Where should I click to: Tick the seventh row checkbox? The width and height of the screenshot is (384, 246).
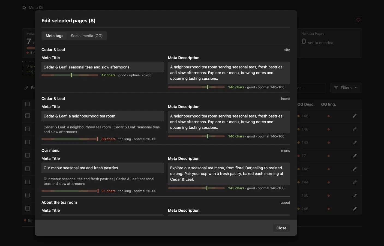click(28, 195)
